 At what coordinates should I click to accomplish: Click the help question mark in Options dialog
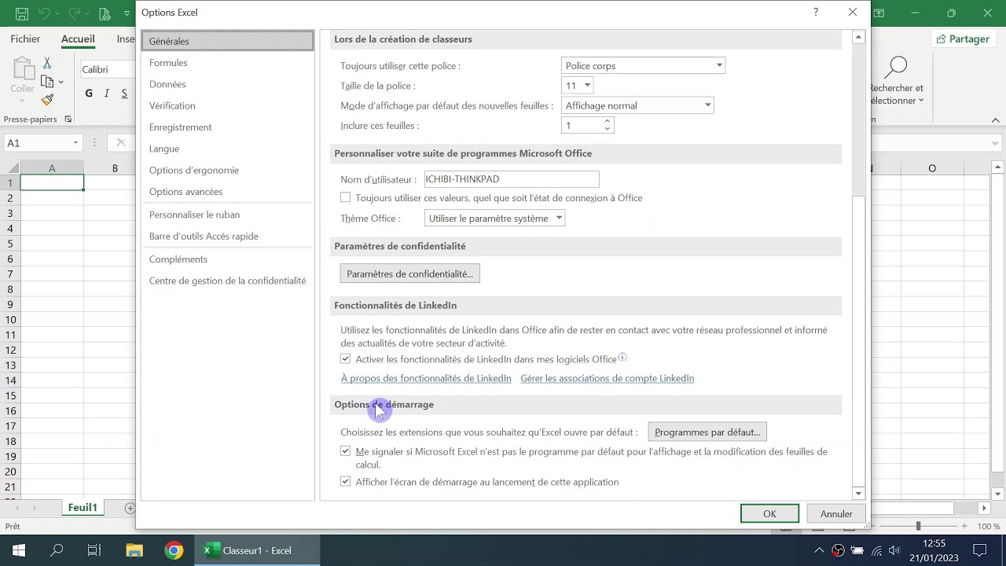coord(816,12)
